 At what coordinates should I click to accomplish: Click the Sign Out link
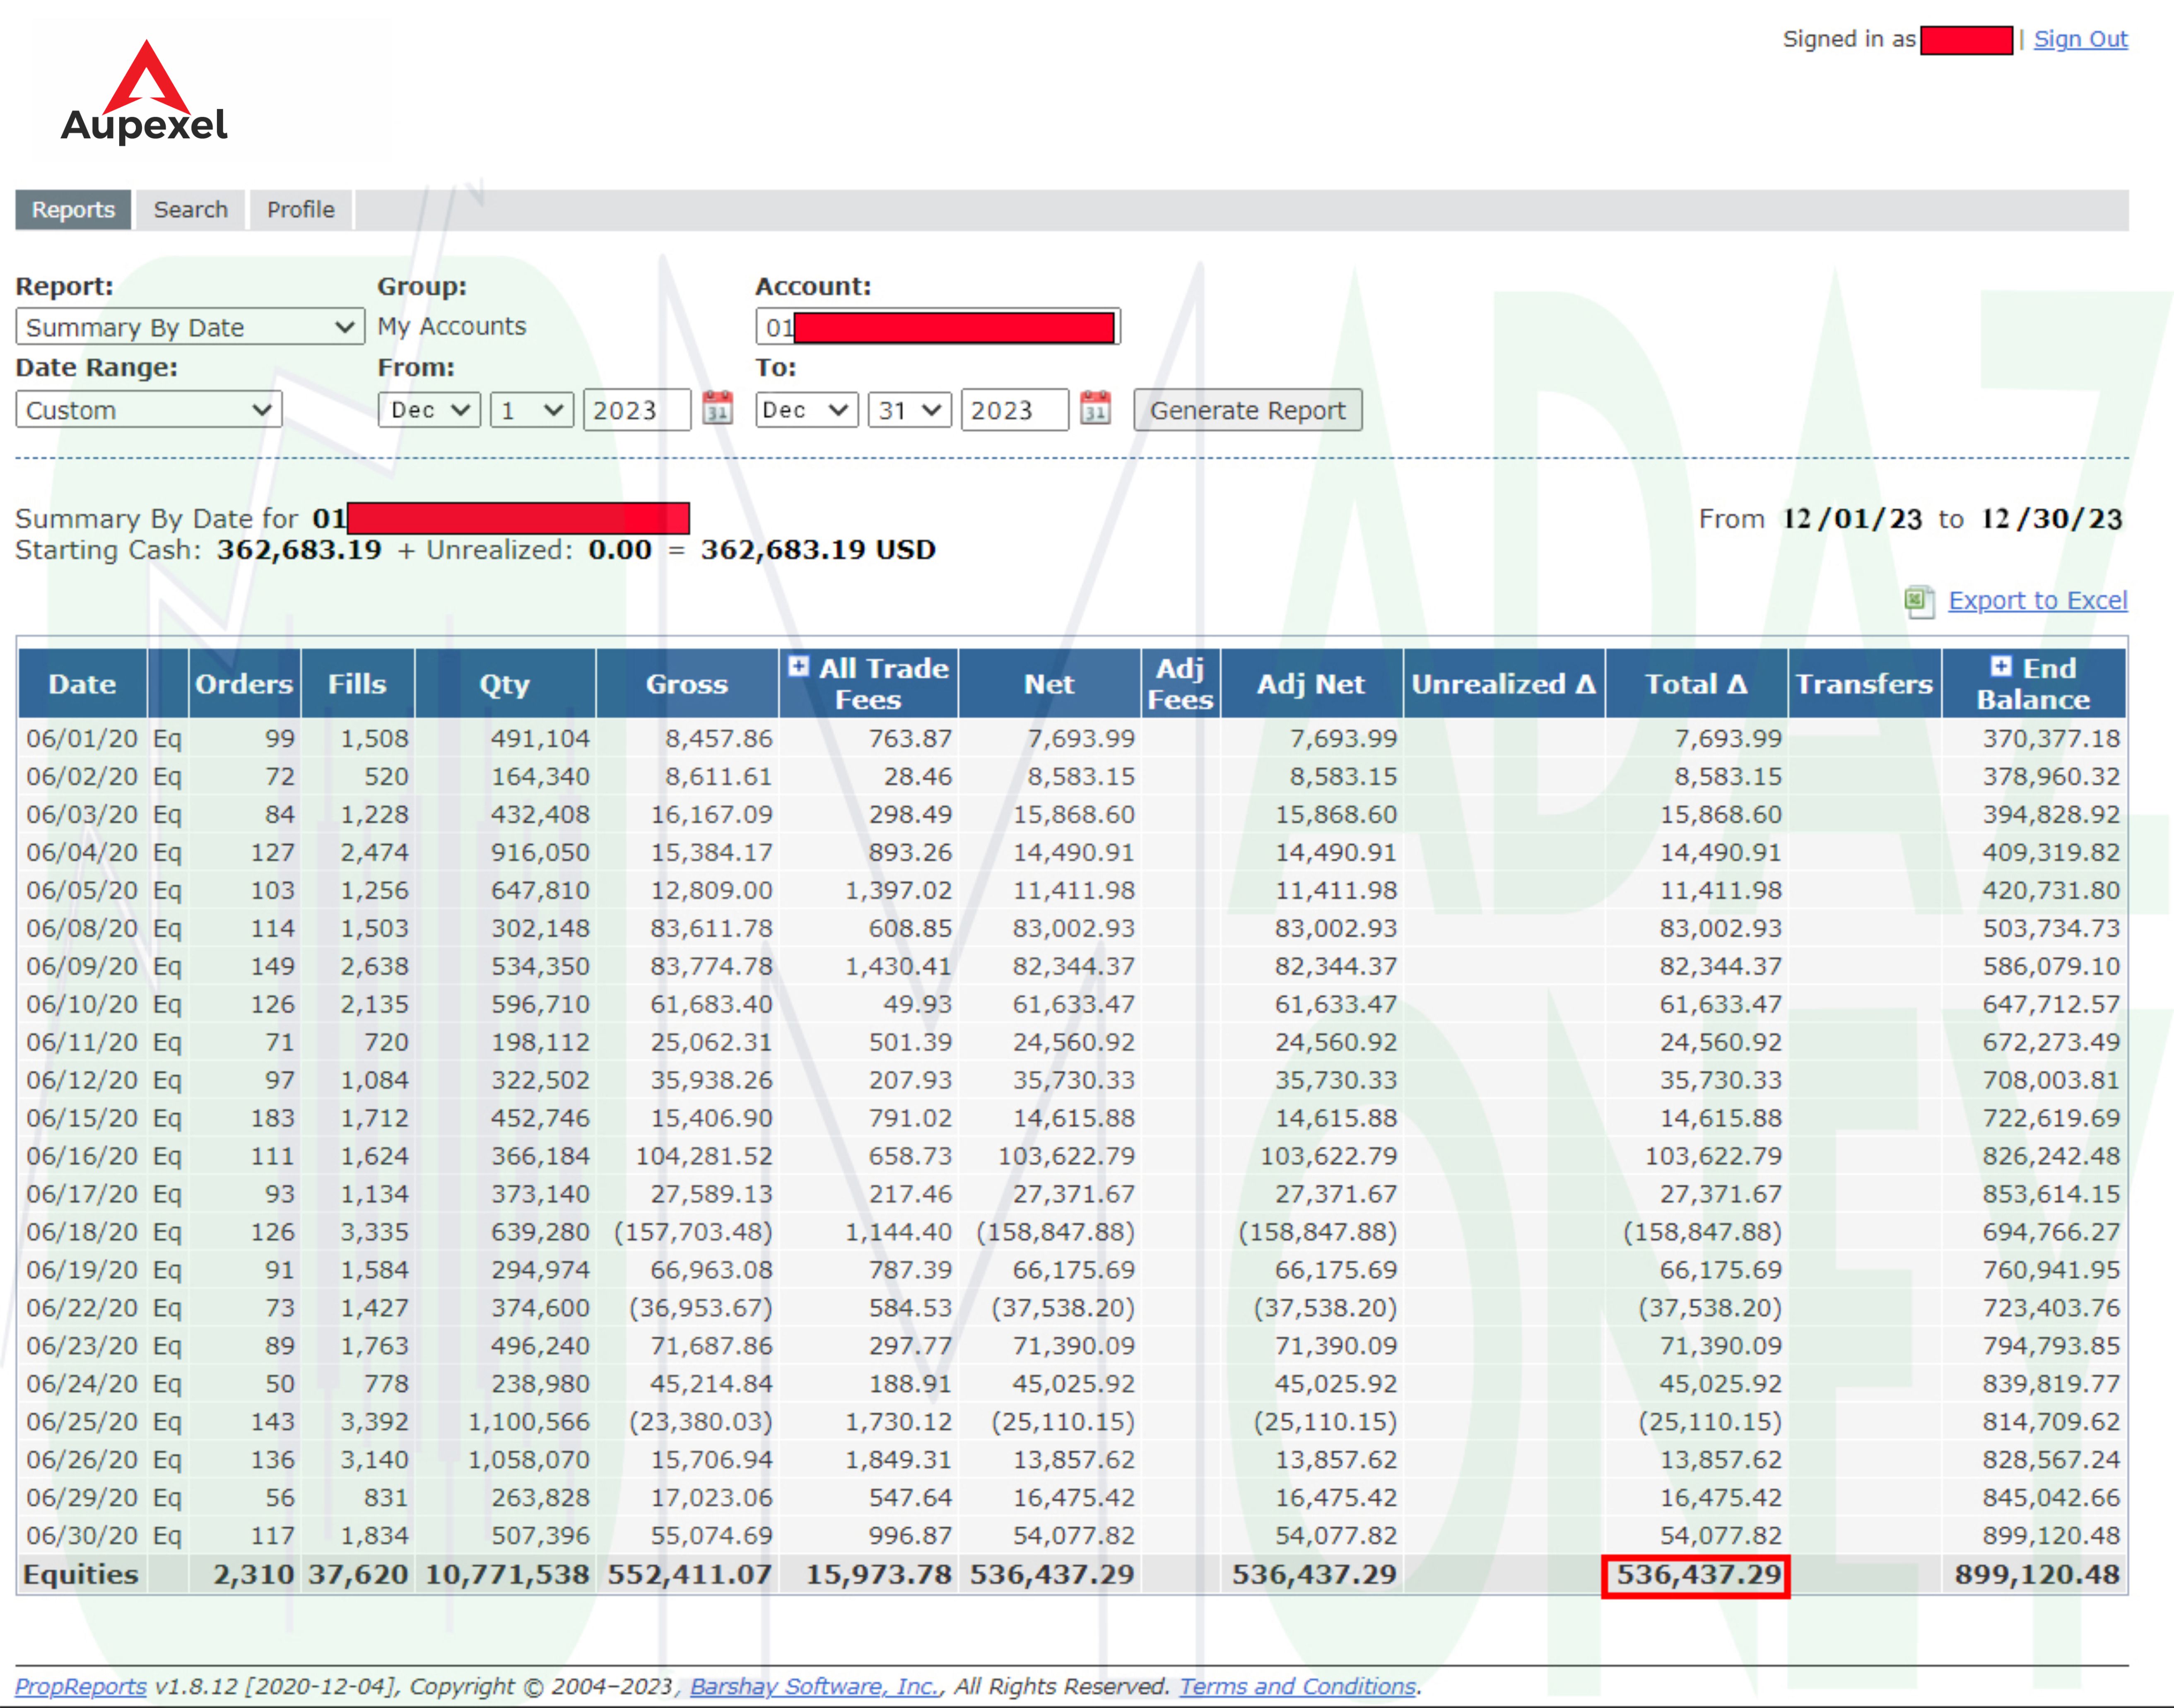coord(2081,39)
